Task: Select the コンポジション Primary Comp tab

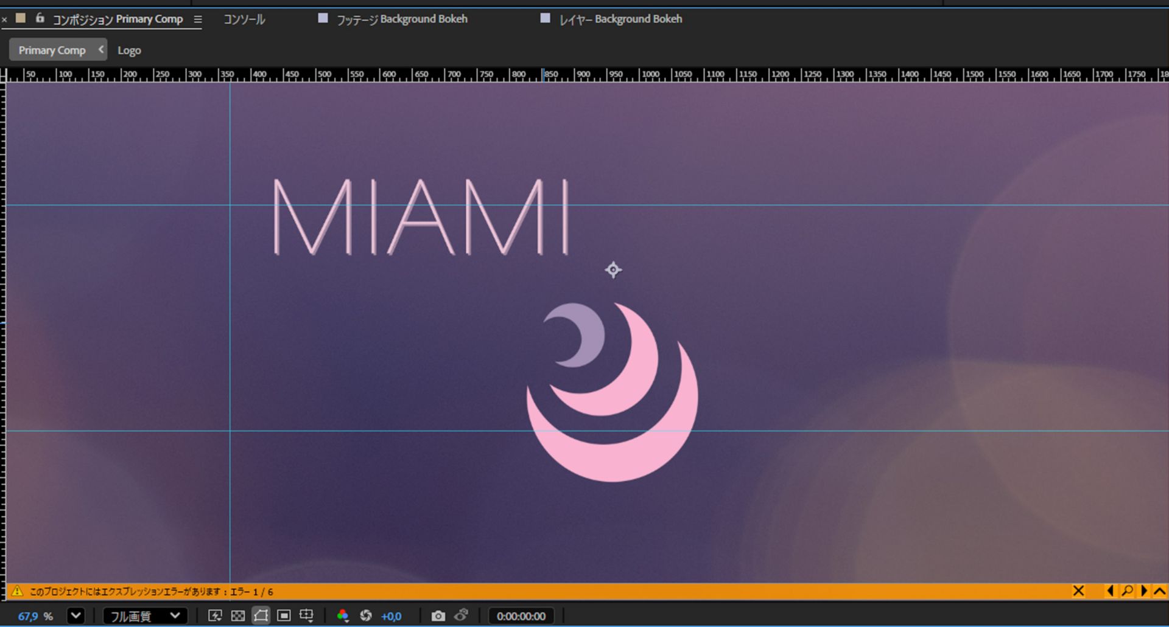Action: click(x=118, y=19)
